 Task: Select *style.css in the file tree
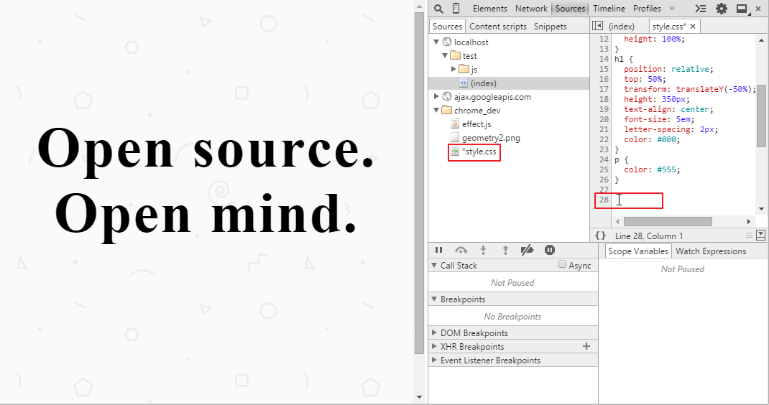(x=479, y=152)
